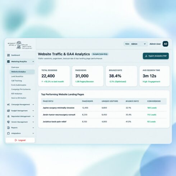The image size is (176, 176).
Task: Click the AD user avatar
Action: tap(165, 44)
